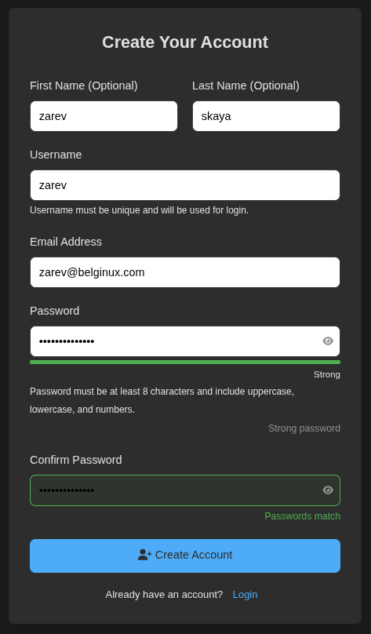Click the Confirm Password label
This screenshot has height=634, width=371.
[x=76, y=460]
